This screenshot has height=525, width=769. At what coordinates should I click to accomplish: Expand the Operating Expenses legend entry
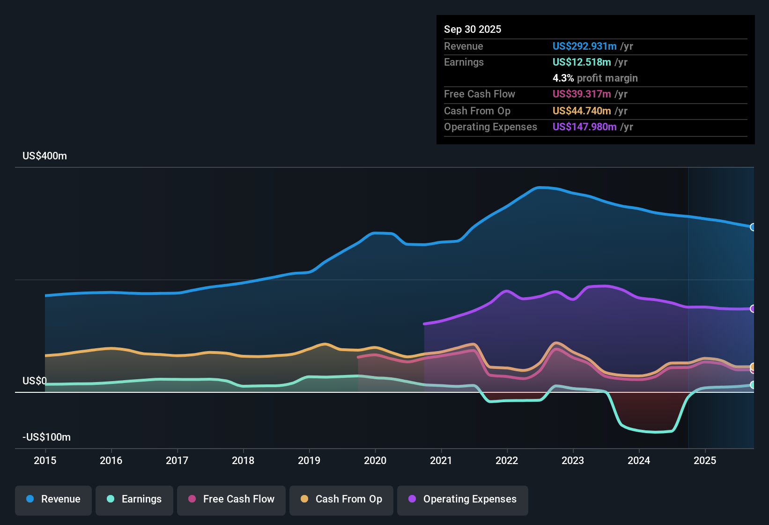[x=463, y=499]
